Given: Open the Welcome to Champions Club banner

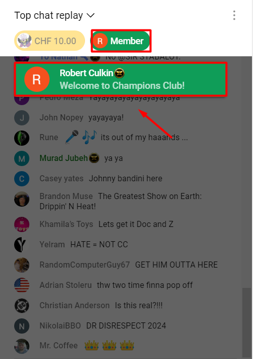Looking at the screenshot, I should pos(121,79).
